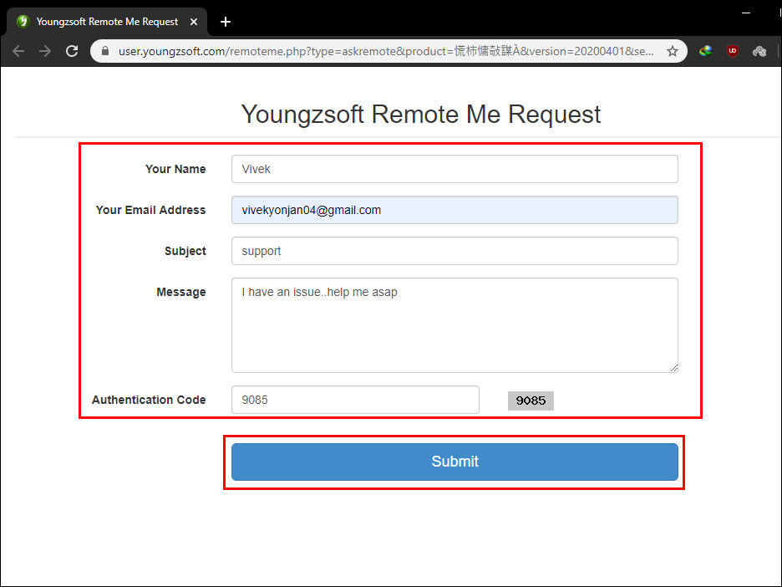Click the Your Email Address field
Image resolution: width=782 pixels, height=587 pixels.
(x=454, y=210)
